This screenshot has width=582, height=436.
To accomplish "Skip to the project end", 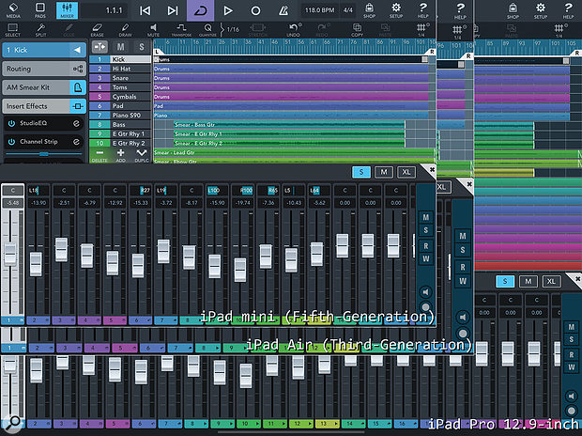I will pos(173,10).
